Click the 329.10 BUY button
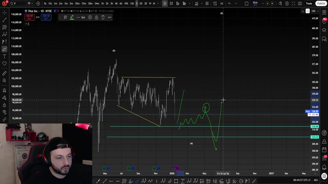The image size is (328, 184). [x=46, y=17]
